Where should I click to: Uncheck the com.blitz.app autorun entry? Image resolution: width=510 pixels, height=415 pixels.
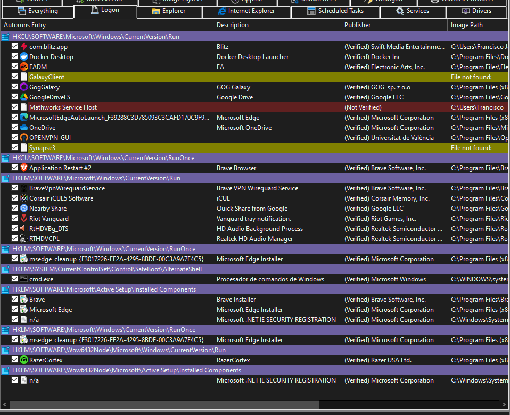click(14, 46)
